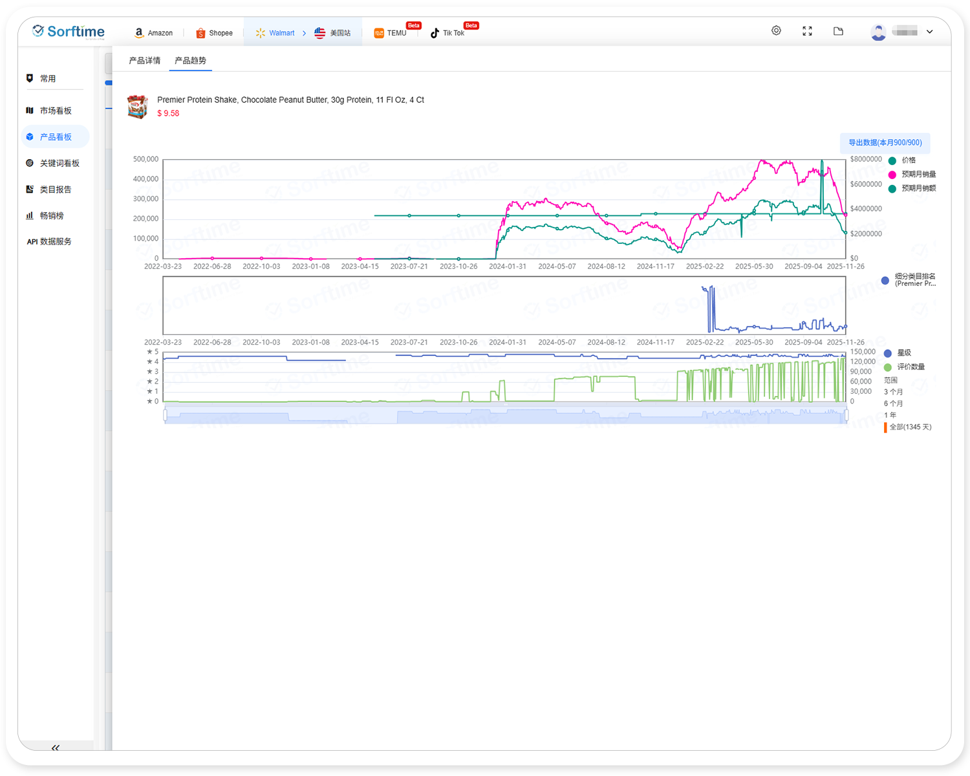970x776 pixels.
Task: Switch to the 产品详情 tab
Action: [144, 61]
